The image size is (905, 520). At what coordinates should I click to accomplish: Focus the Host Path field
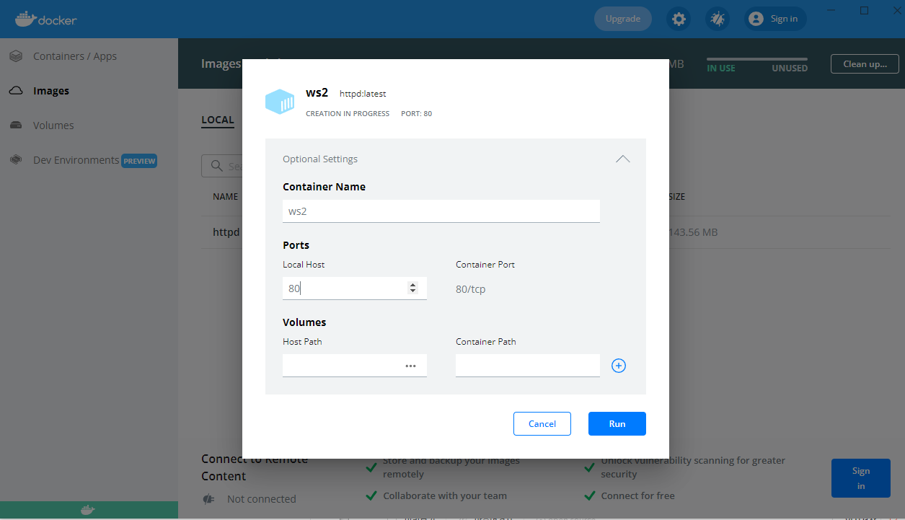pos(355,366)
